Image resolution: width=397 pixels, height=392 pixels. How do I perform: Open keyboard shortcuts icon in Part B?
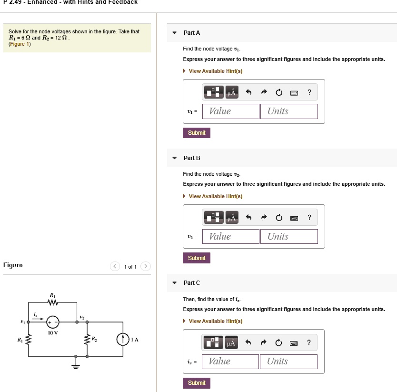point(294,217)
